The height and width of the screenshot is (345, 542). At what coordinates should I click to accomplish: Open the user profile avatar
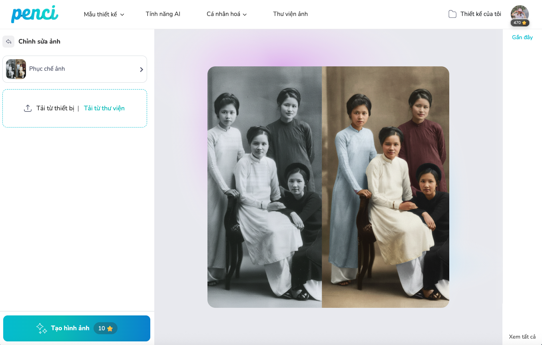click(520, 13)
